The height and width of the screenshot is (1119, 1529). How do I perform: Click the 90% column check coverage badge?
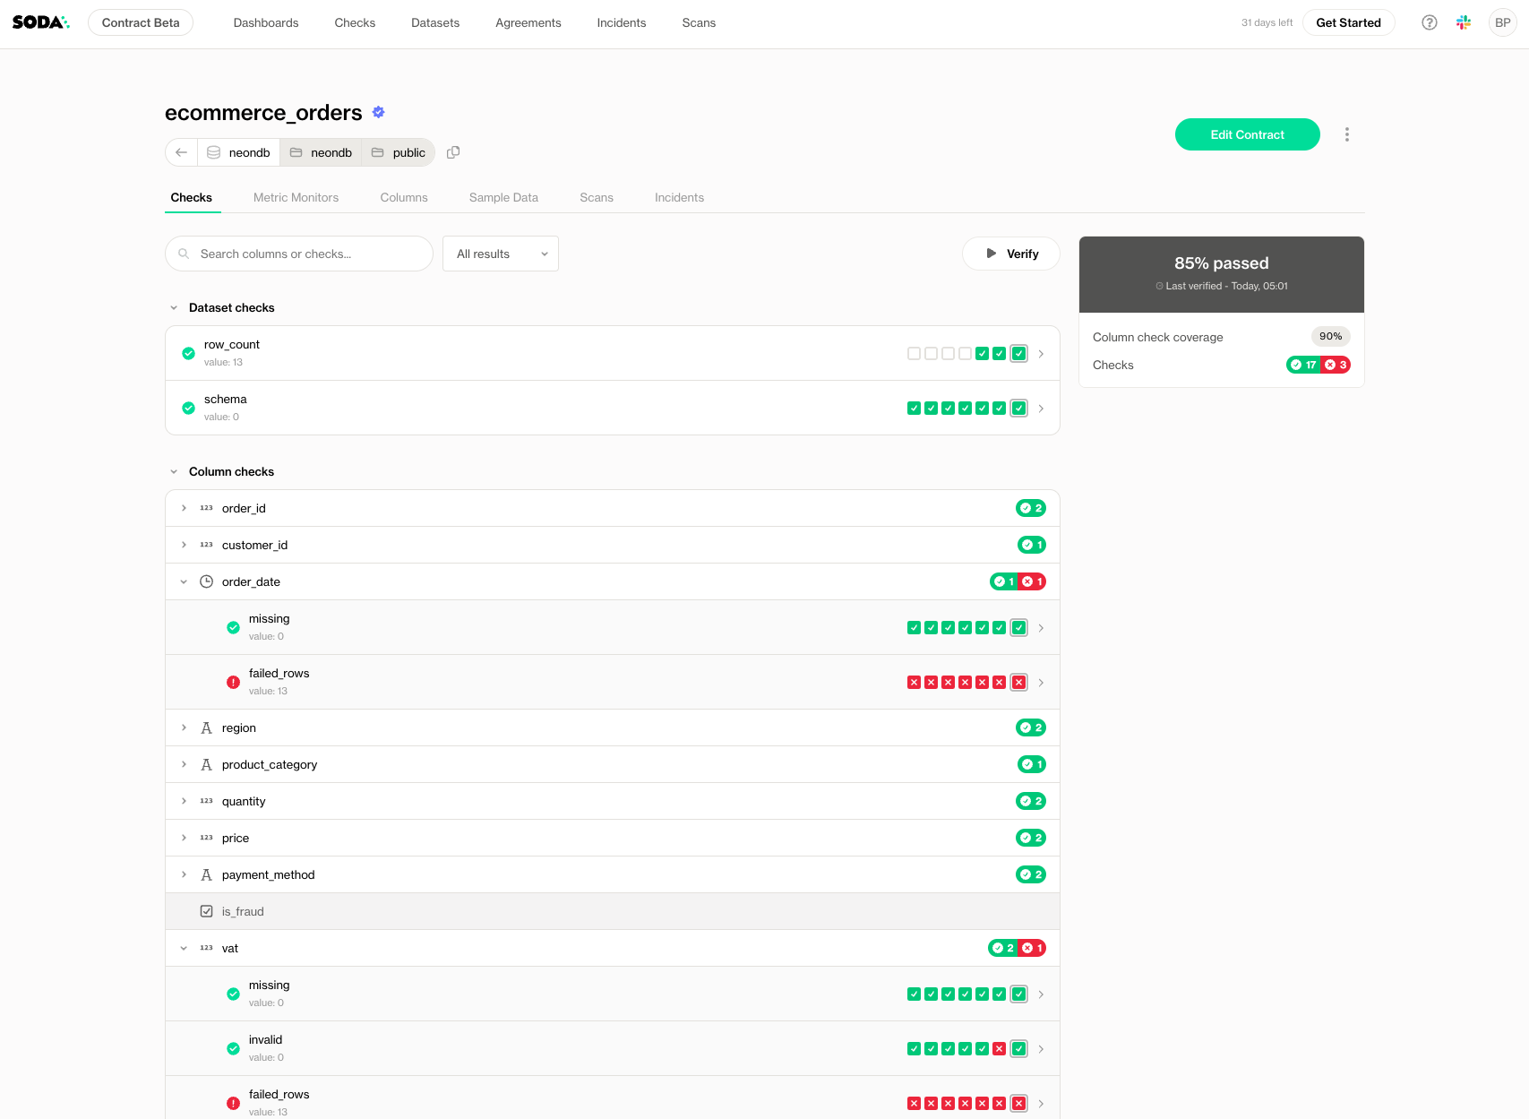point(1330,337)
